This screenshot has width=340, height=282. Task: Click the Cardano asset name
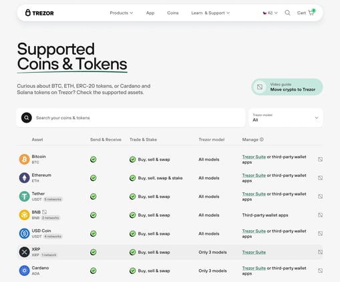tap(40, 268)
